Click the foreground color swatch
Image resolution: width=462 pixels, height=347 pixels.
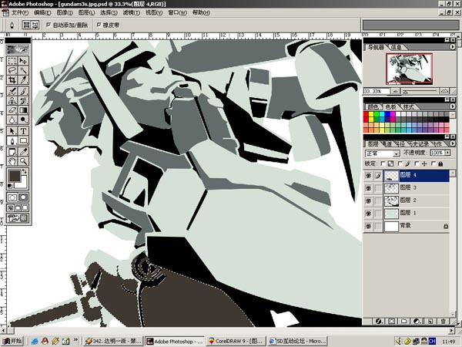coord(14,176)
